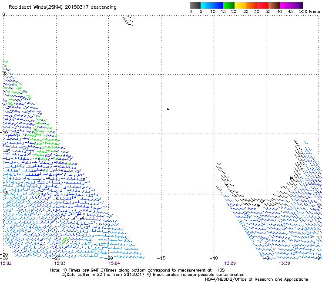The height and width of the screenshot is (282, 322).
Task: Click the legend tick label '25'
Action: click(246, 12)
